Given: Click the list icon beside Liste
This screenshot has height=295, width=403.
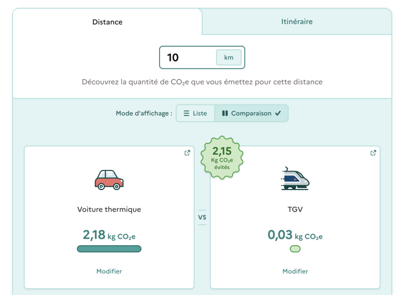Looking at the screenshot, I should click(x=186, y=113).
